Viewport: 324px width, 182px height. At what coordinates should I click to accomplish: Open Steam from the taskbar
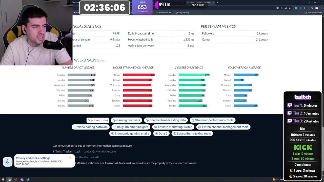(x=28, y=180)
